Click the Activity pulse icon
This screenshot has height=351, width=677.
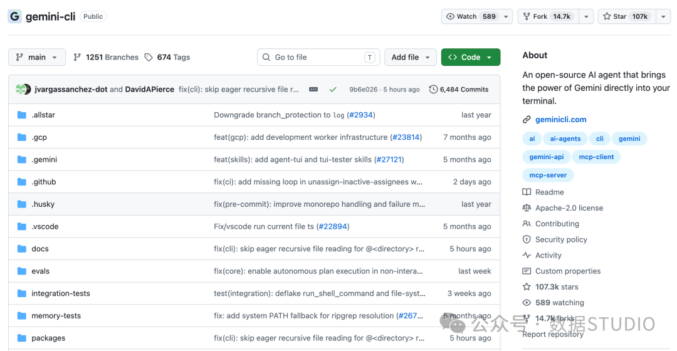pyautogui.click(x=527, y=255)
